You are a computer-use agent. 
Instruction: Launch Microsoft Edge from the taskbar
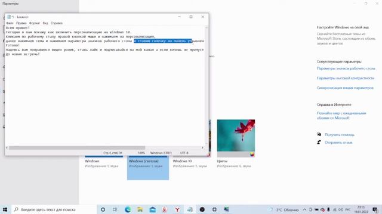(x=128, y=209)
